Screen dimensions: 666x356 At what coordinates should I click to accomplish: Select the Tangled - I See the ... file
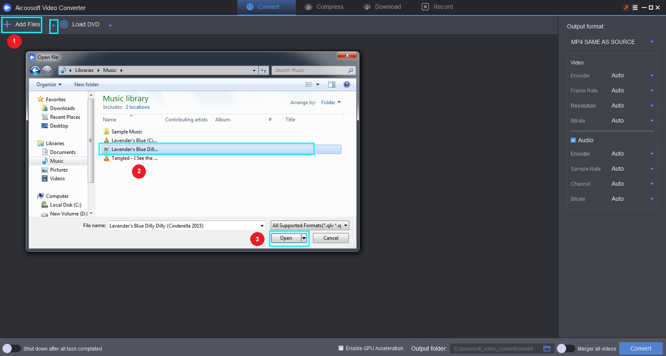pyautogui.click(x=130, y=158)
